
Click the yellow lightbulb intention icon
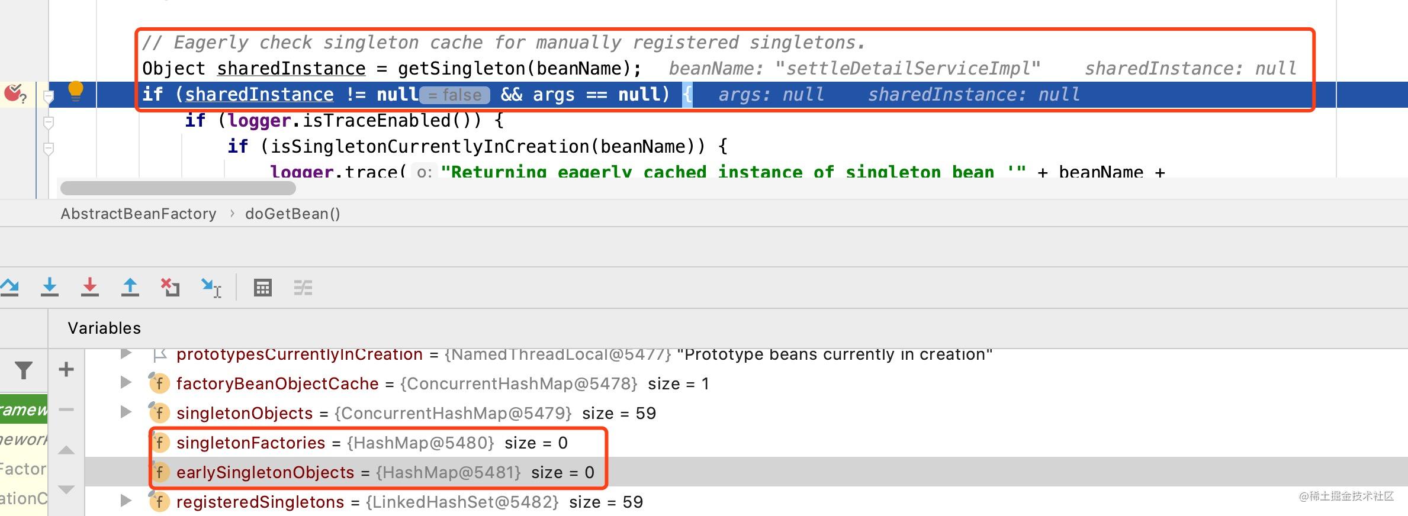coord(76,92)
